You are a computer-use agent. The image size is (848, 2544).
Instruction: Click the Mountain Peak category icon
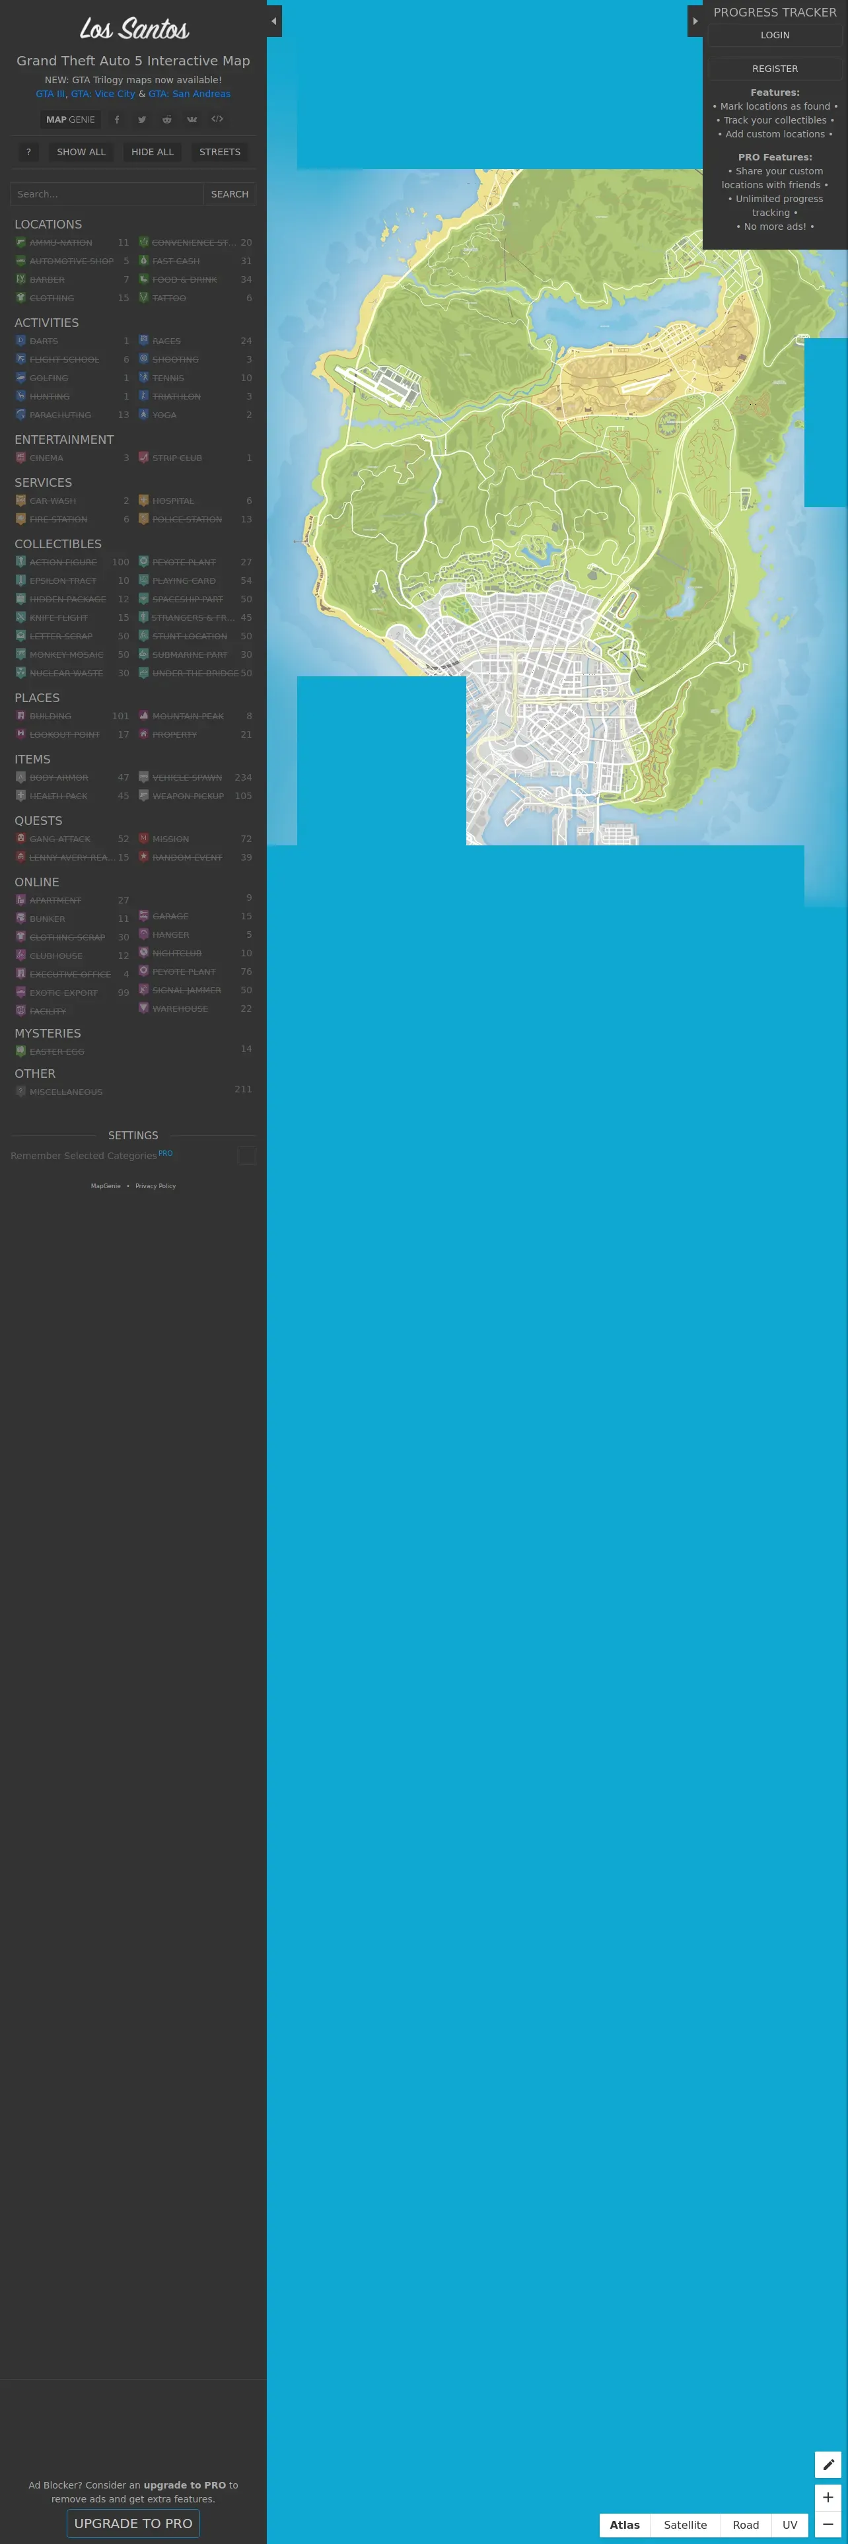(143, 716)
